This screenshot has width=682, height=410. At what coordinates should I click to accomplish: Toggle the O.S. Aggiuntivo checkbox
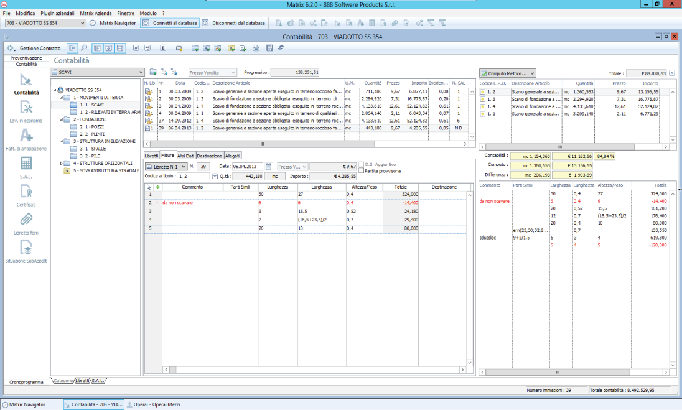point(362,164)
